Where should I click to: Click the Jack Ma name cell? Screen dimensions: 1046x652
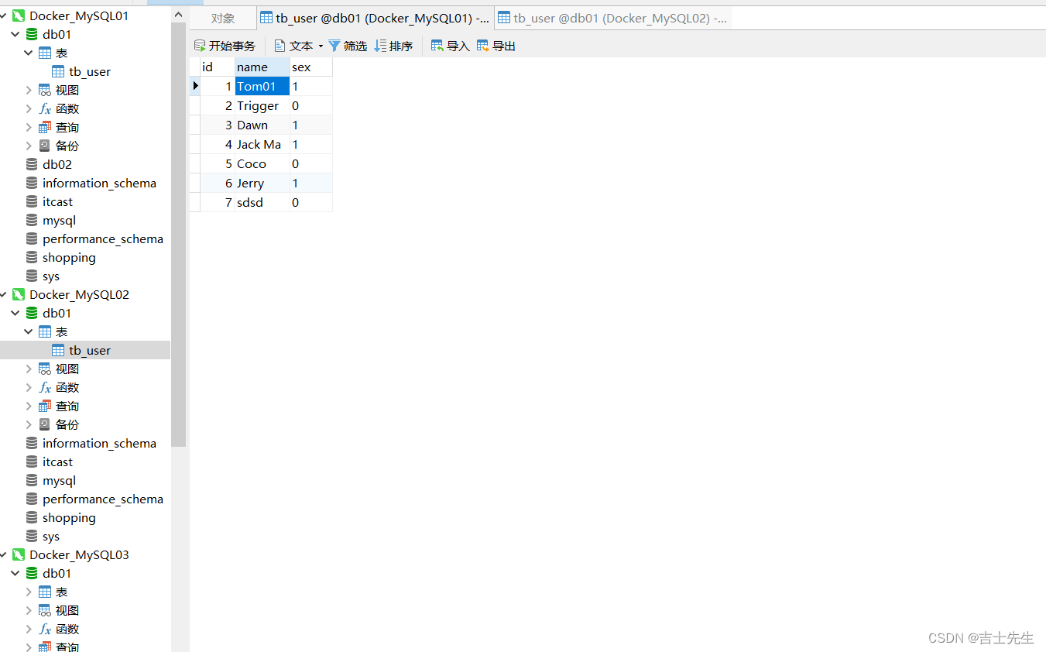262,144
